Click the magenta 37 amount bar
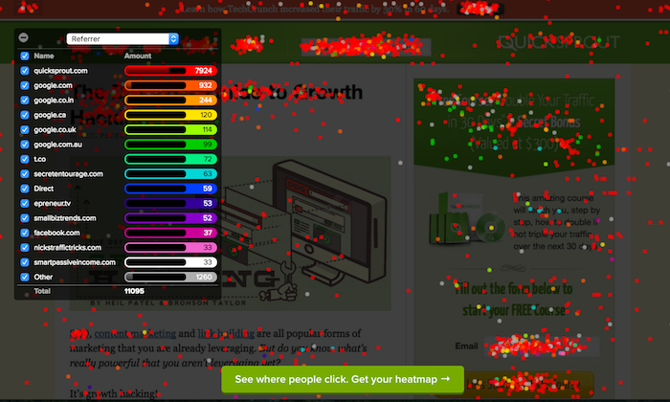Viewport: 670px width, 402px height. (x=170, y=233)
